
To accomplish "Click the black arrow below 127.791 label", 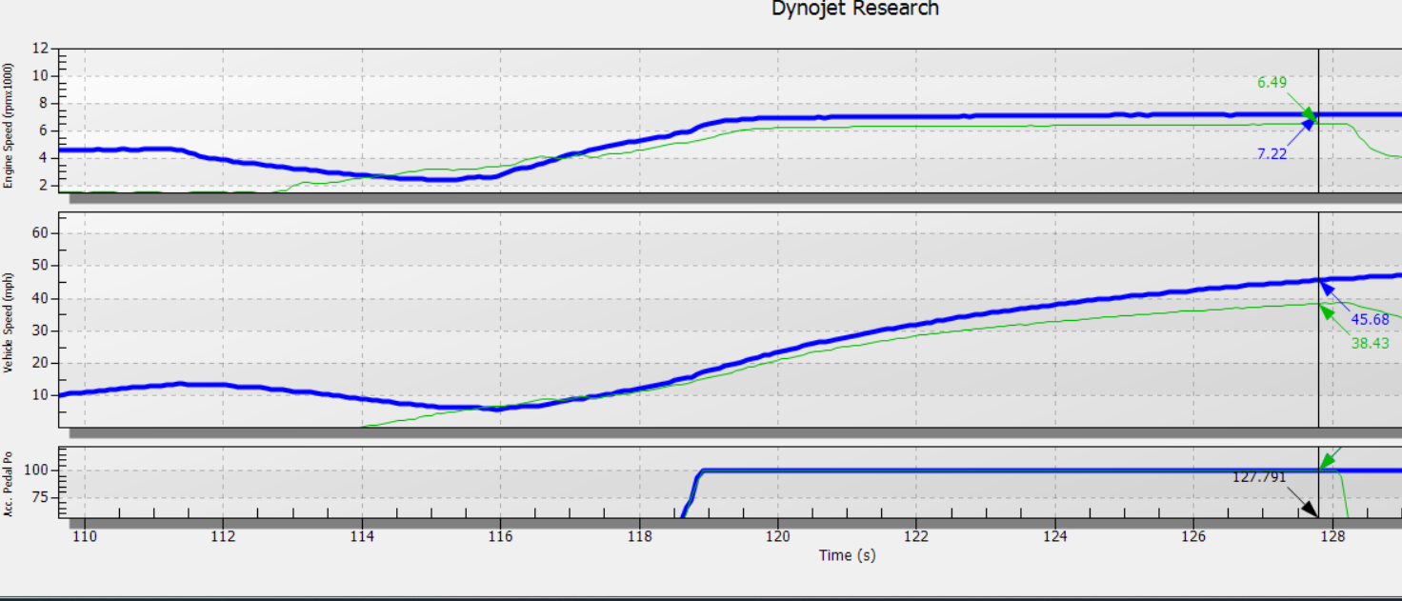I will coord(1310,511).
